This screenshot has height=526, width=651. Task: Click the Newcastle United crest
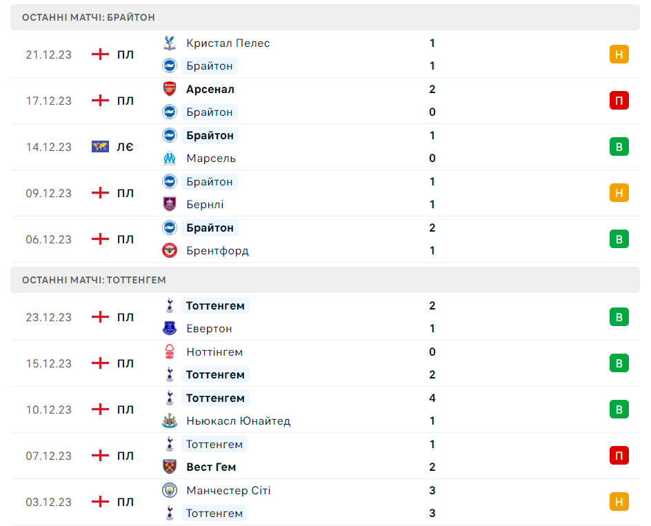coord(169,421)
